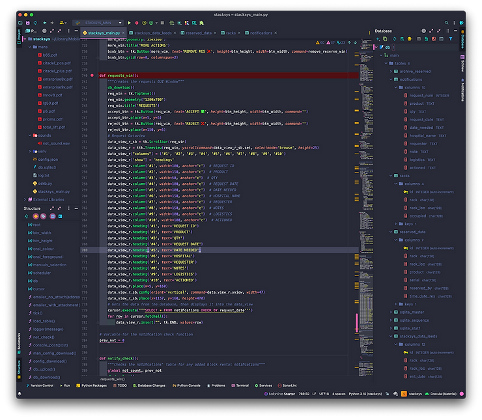Toggle the Project tool window stripe button

pos(19,36)
